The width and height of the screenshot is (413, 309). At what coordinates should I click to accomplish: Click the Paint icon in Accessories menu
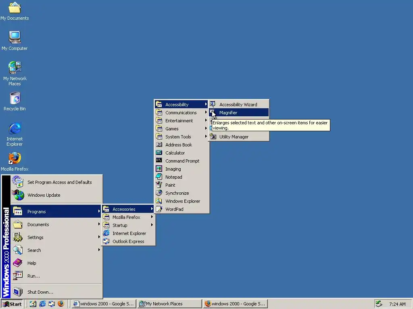coord(159,185)
